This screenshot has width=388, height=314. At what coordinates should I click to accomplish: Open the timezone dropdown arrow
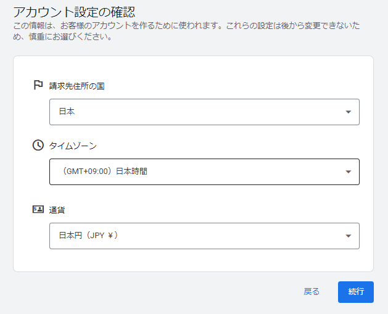pyautogui.click(x=348, y=172)
